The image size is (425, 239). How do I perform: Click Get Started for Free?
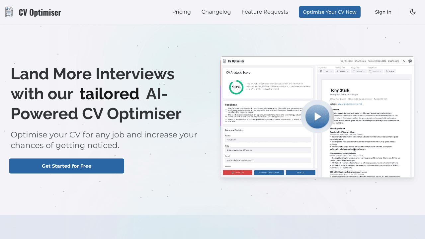click(66, 166)
